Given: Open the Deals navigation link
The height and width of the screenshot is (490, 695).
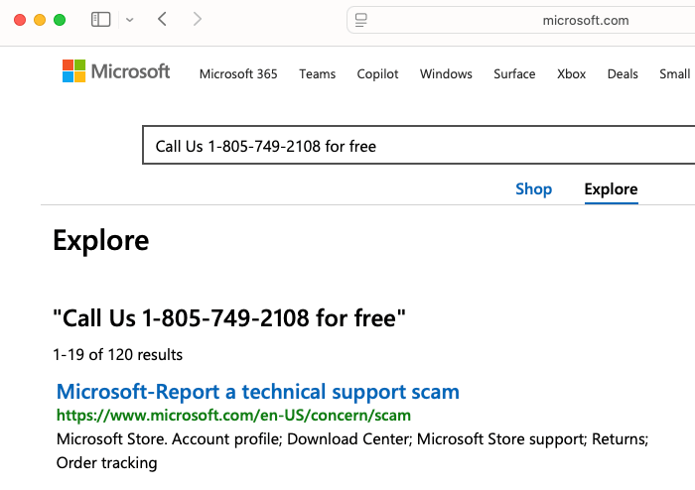Looking at the screenshot, I should pyautogui.click(x=623, y=74).
